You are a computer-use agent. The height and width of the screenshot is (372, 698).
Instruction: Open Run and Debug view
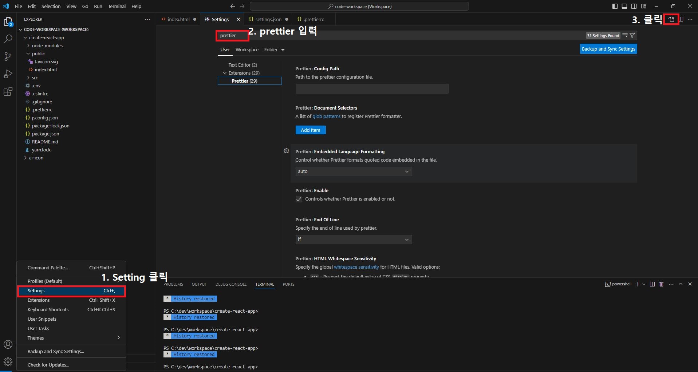point(8,74)
